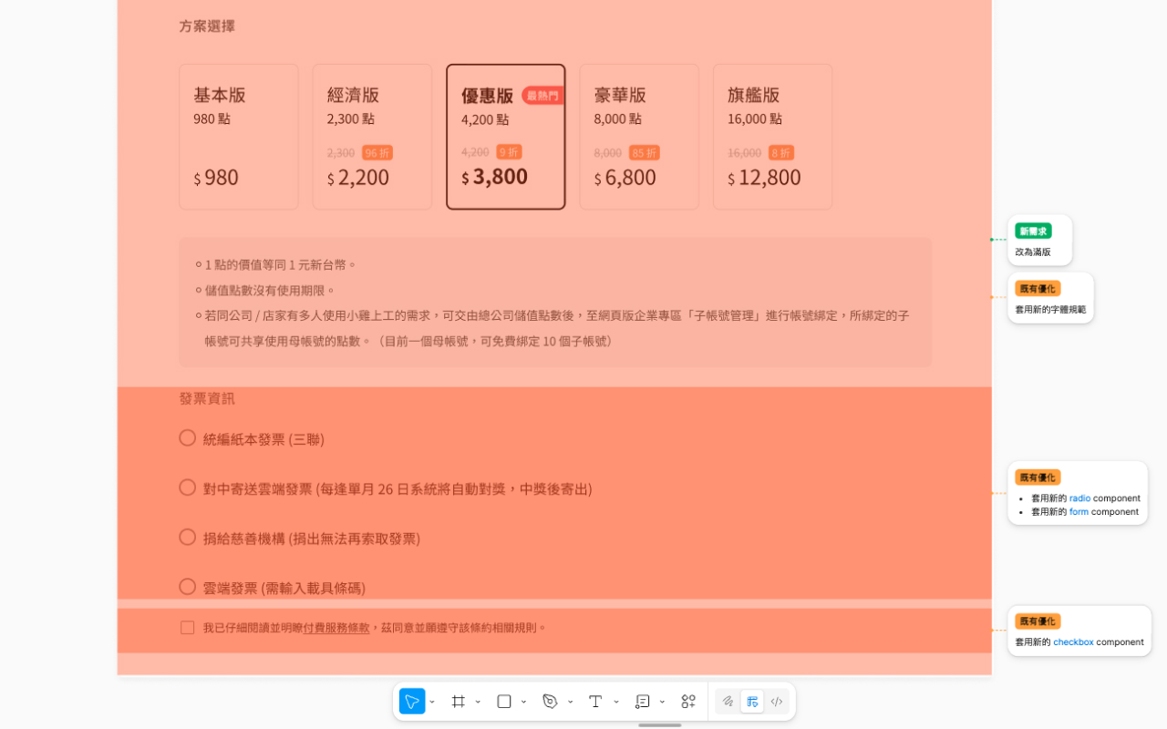Choose the 旗艦版 plan card
This screenshot has width=1167, height=729.
click(772, 137)
